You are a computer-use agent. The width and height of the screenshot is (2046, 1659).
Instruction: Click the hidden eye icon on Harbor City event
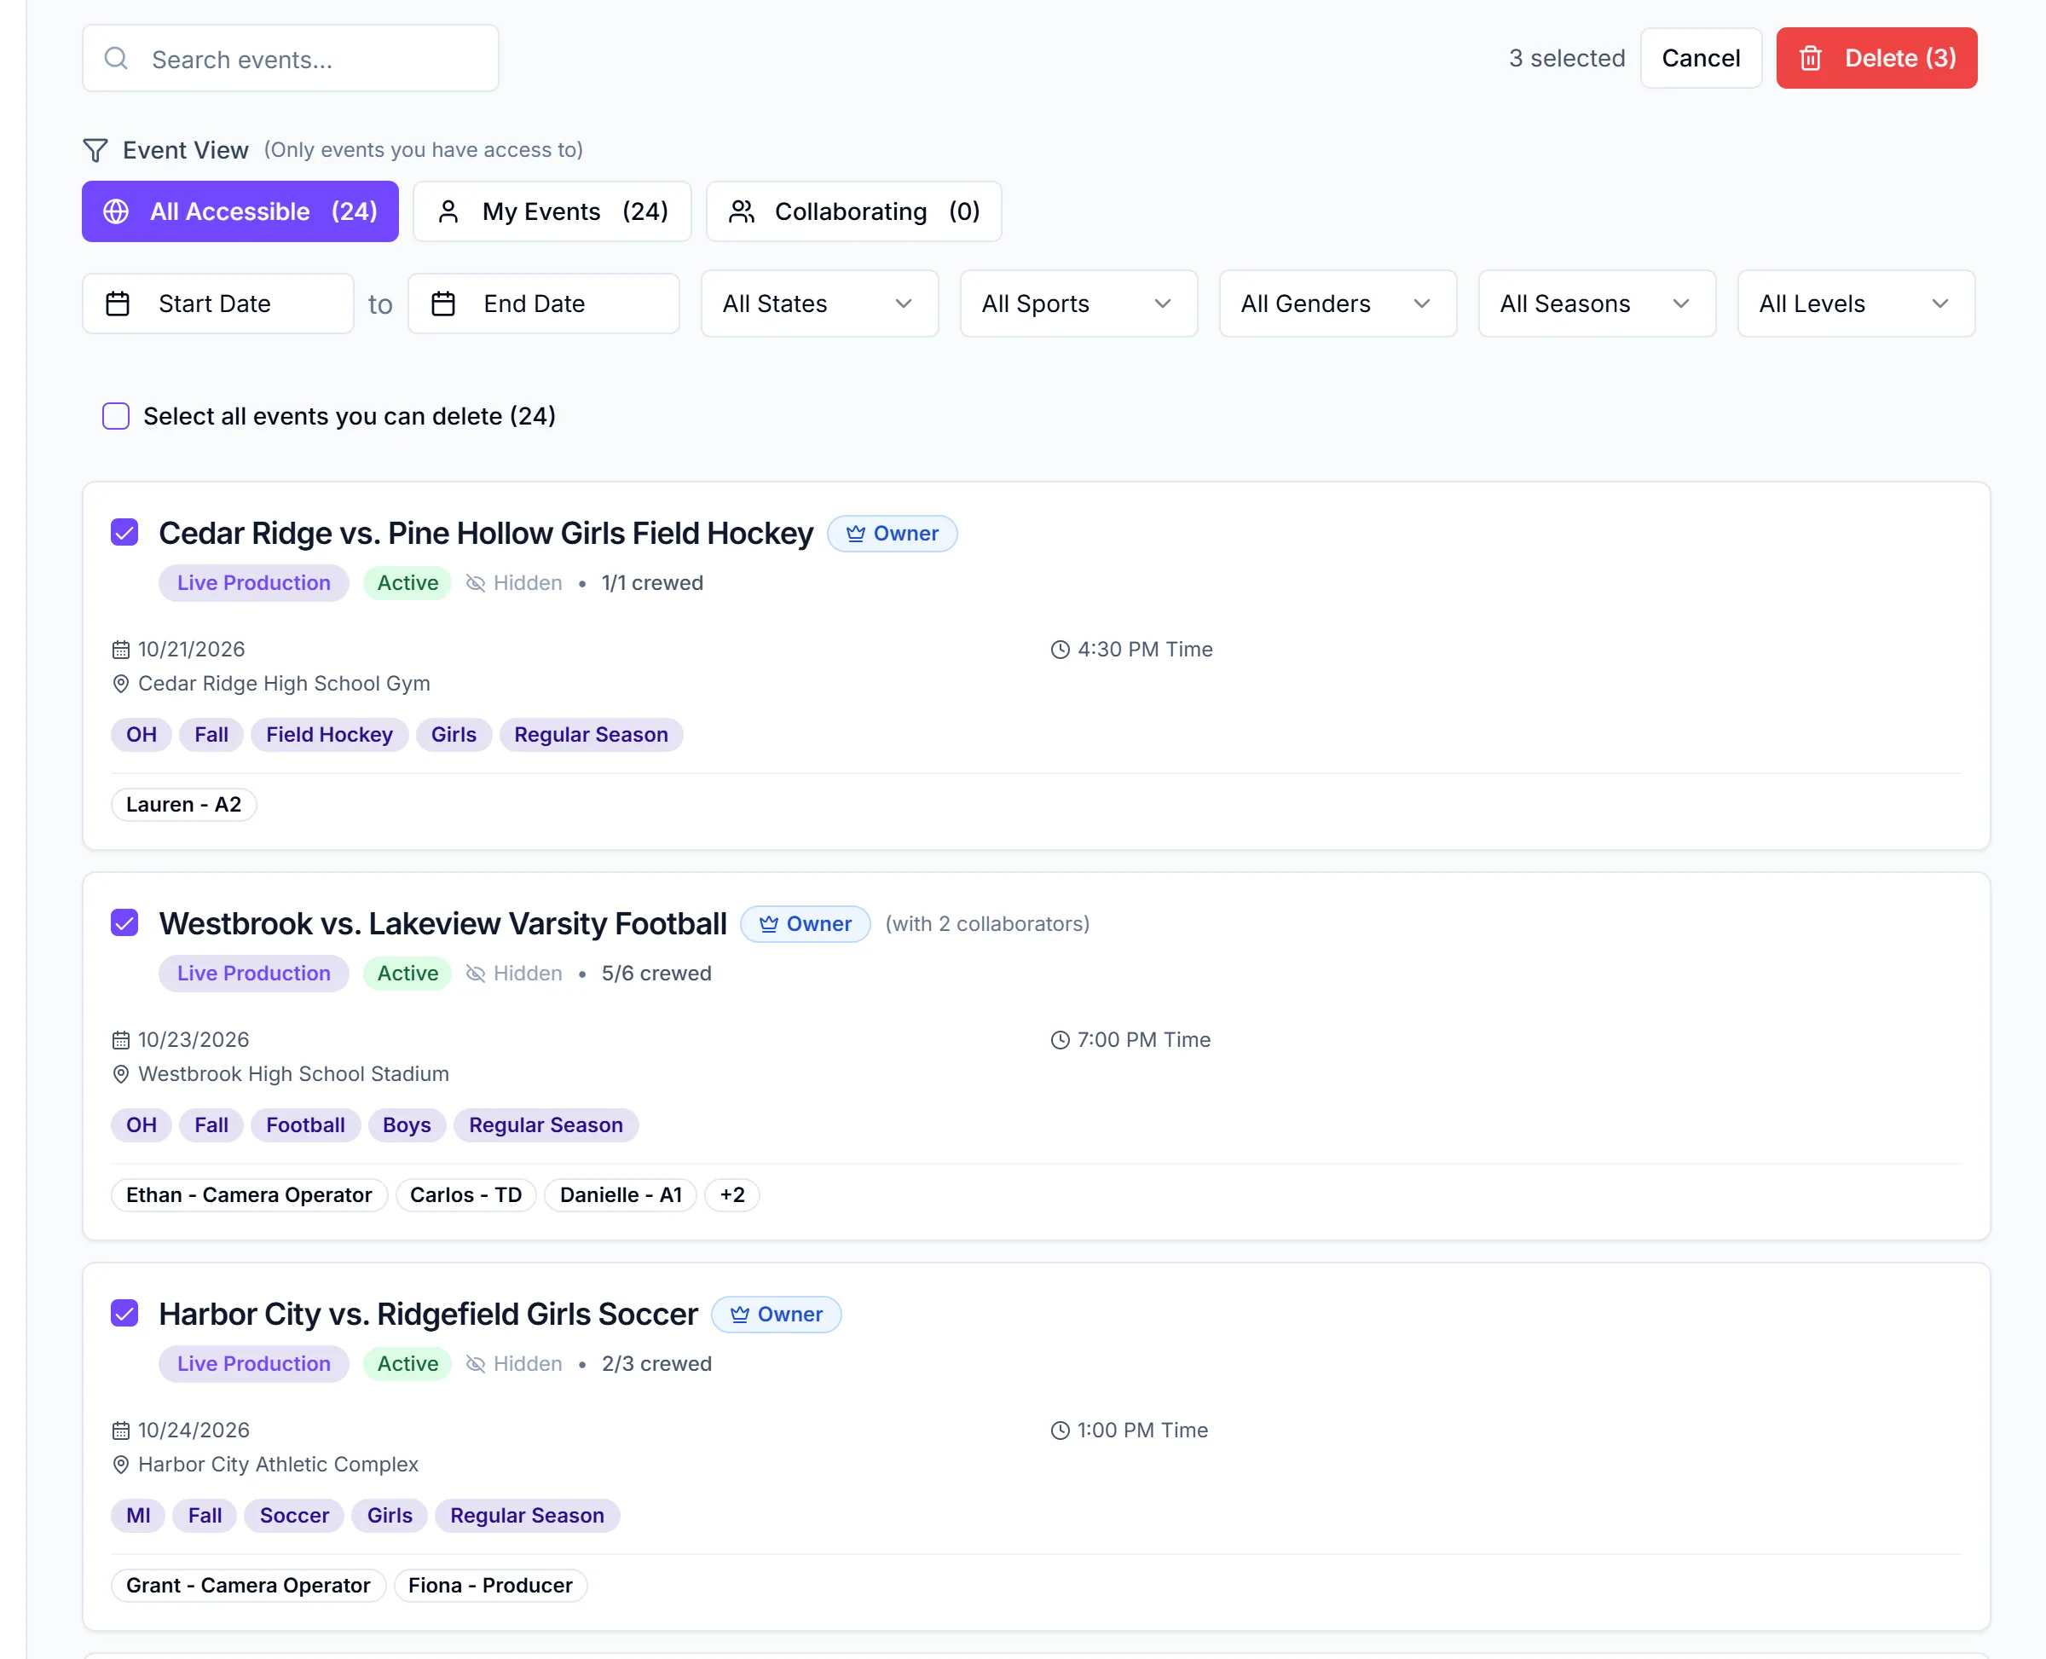pyautogui.click(x=476, y=1364)
